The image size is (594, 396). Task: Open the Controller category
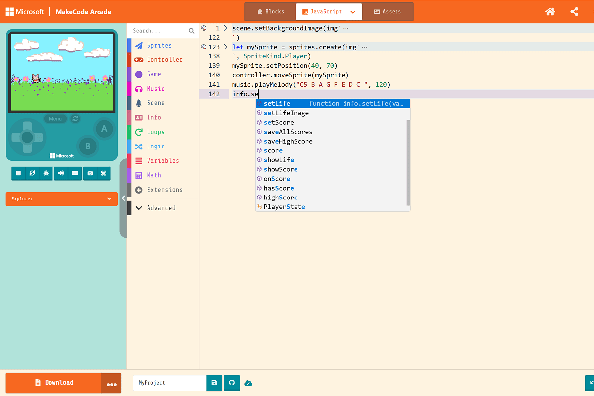click(163, 59)
